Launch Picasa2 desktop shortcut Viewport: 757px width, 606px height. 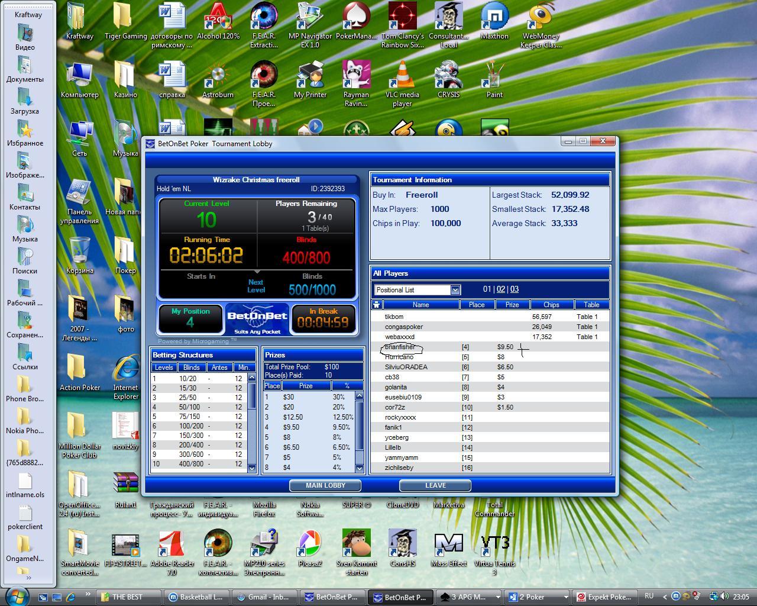[310, 549]
